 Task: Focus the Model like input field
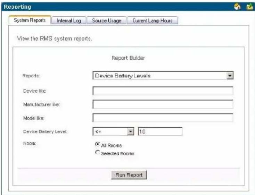click(x=163, y=118)
